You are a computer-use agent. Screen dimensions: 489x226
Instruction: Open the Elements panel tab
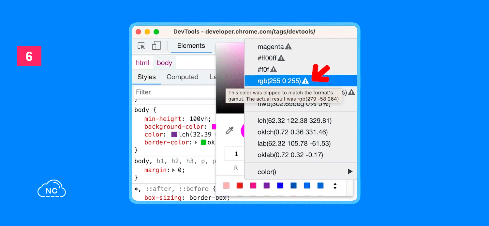(x=191, y=46)
